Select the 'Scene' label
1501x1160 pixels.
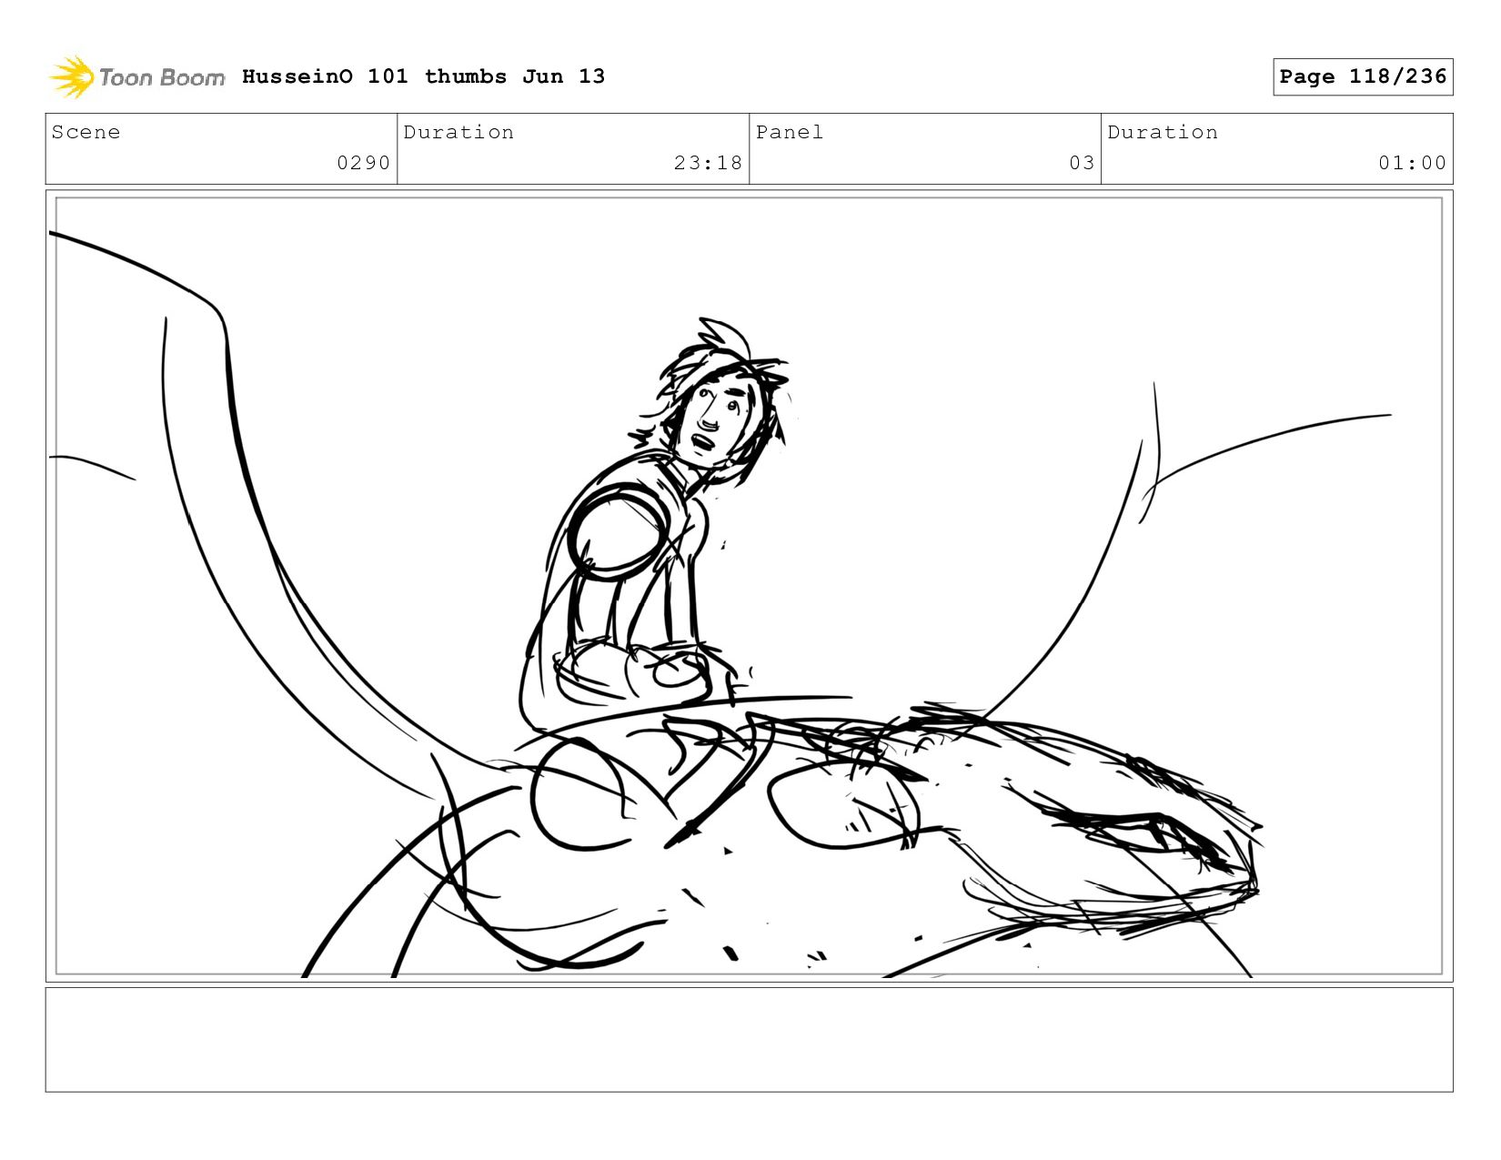tap(86, 132)
